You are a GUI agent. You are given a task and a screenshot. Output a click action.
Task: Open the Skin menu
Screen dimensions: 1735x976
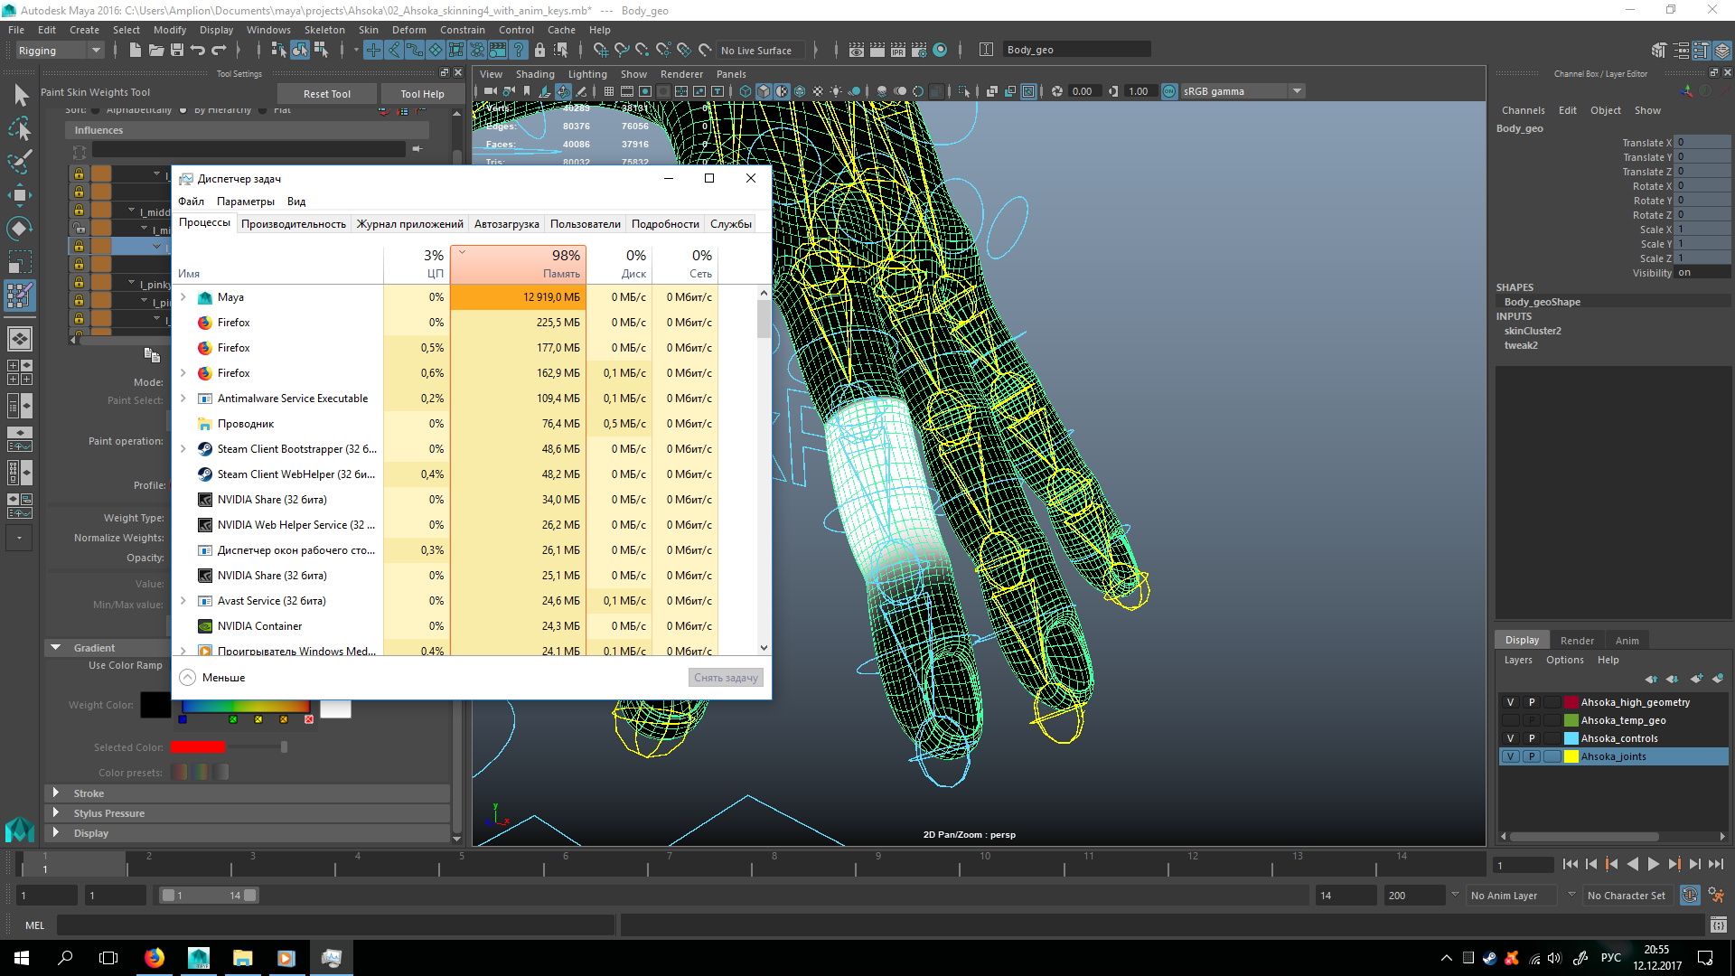click(x=368, y=30)
